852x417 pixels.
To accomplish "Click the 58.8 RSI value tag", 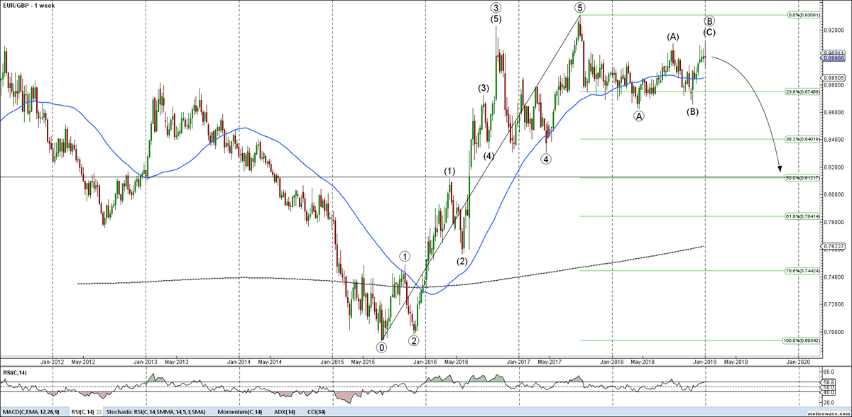I will pos(828,382).
